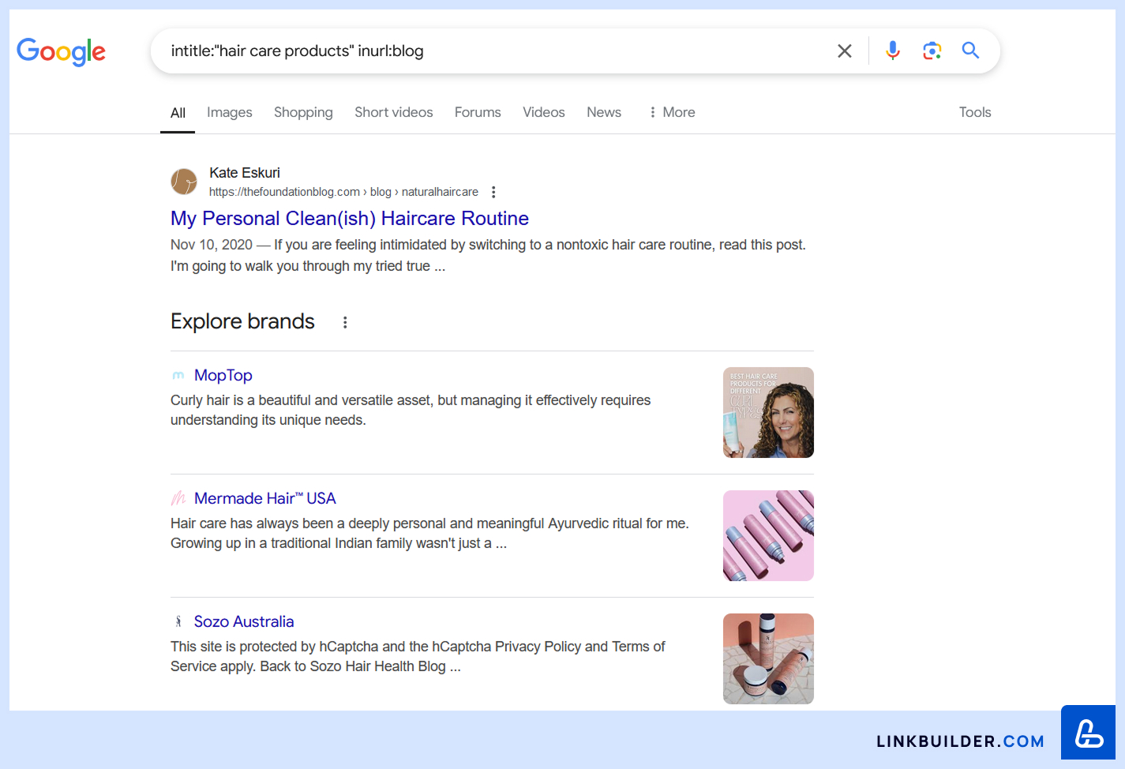Viewport: 1125px width, 769px height.
Task: Open the News tab
Action: tap(604, 112)
